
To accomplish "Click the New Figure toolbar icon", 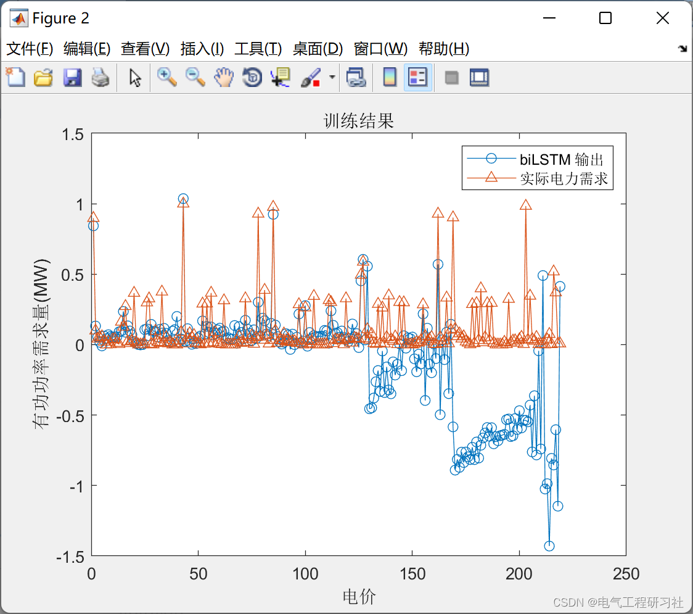I will tap(16, 77).
